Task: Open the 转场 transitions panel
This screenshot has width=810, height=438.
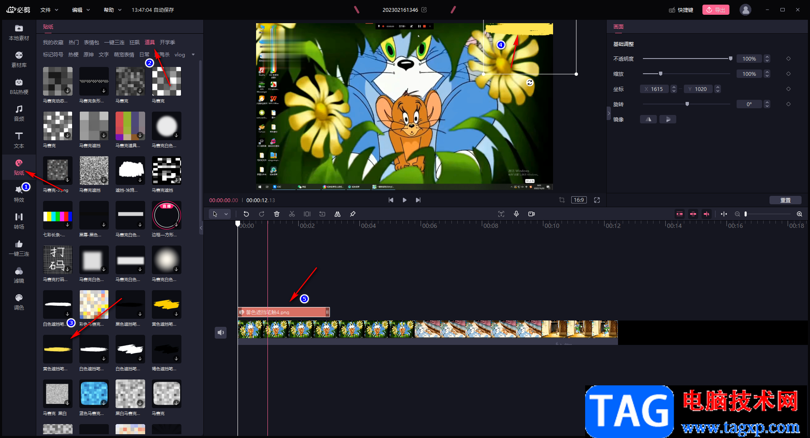Action: pyautogui.click(x=19, y=221)
